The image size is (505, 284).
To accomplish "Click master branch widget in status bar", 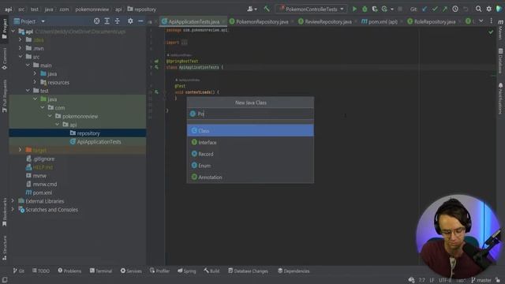I will pos(481,280).
